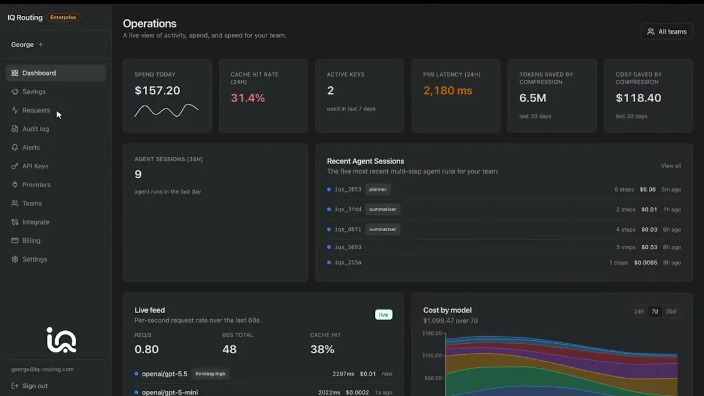Screen dimensions: 704x396
Task: Select the 7d range tab
Action: pos(655,312)
